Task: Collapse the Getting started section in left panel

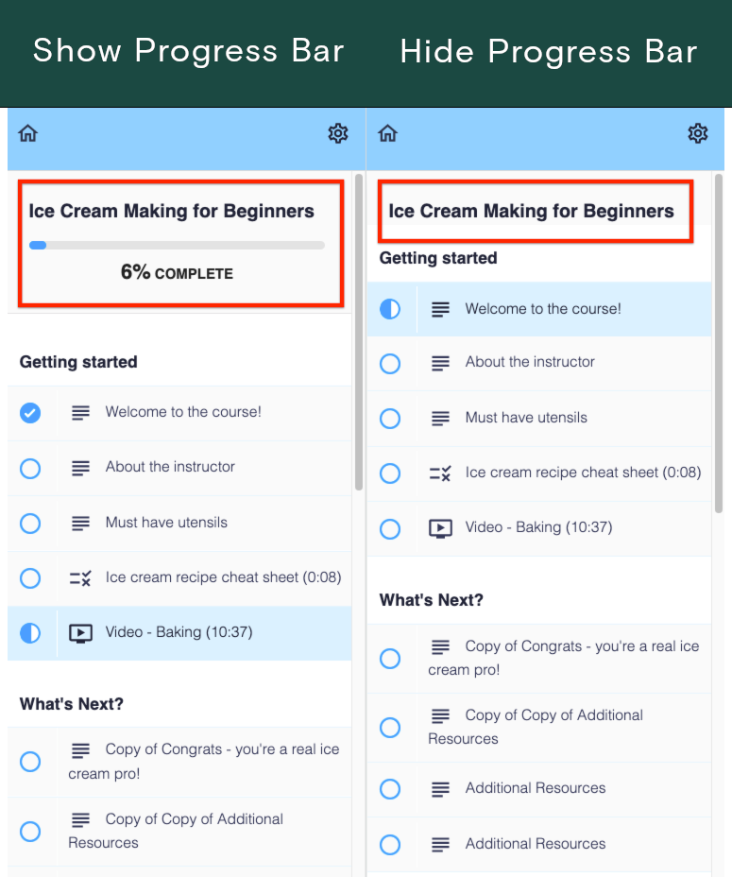Action: pos(78,362)
